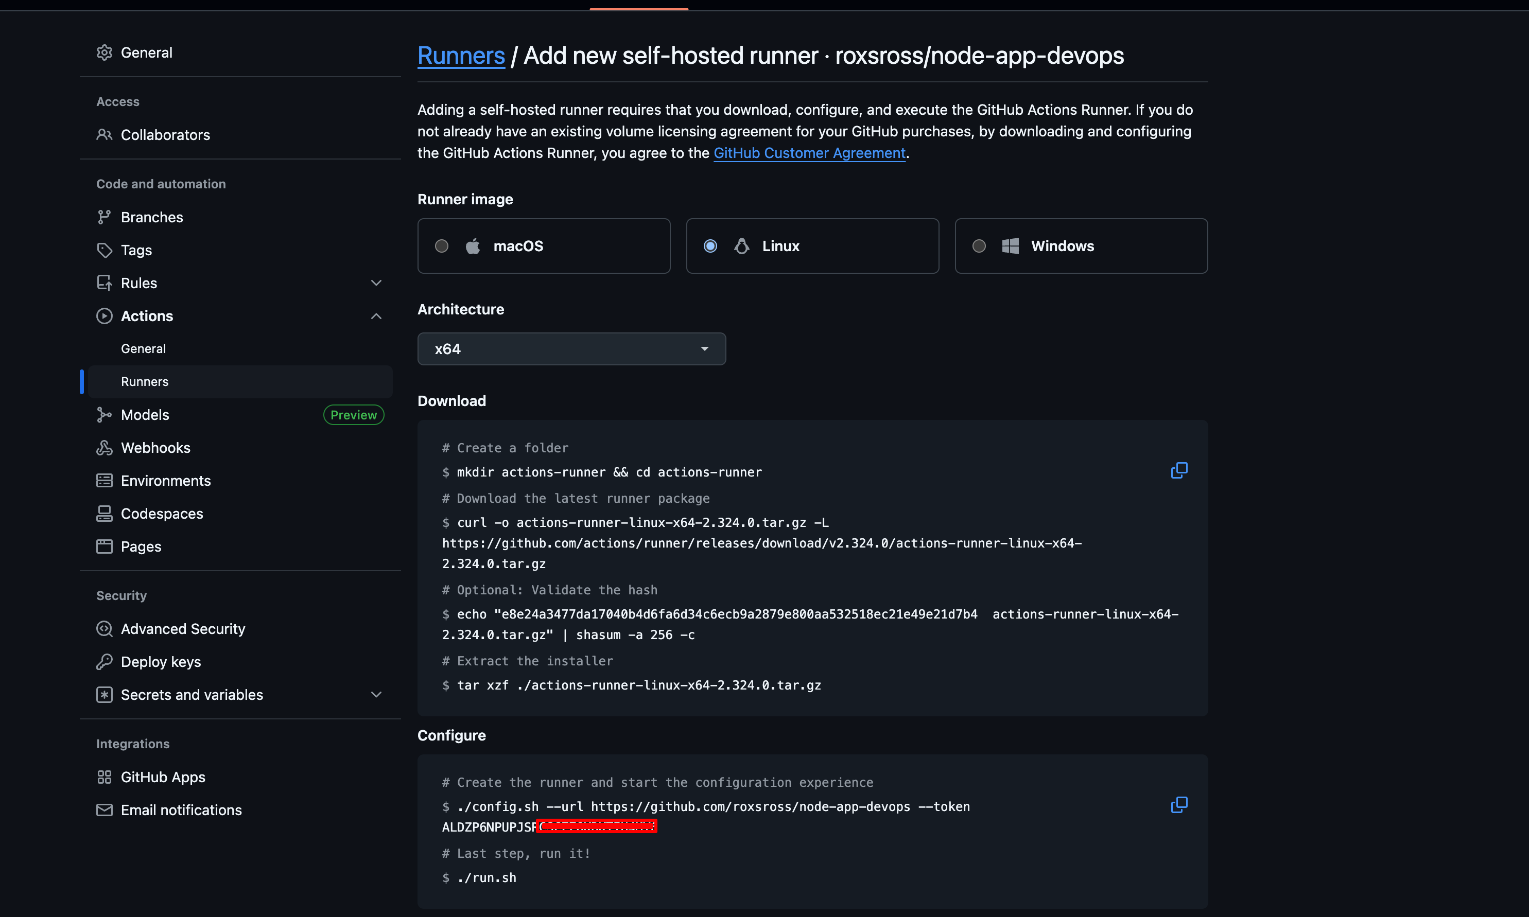Click the Rules icon in sidebar
Screen dimensions: 1529x917
tap(105, 283)
